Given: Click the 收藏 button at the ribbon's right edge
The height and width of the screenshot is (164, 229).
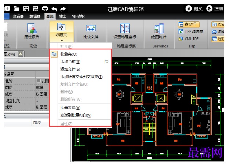Looking at the screenshot, I should [x=218, y=24].
